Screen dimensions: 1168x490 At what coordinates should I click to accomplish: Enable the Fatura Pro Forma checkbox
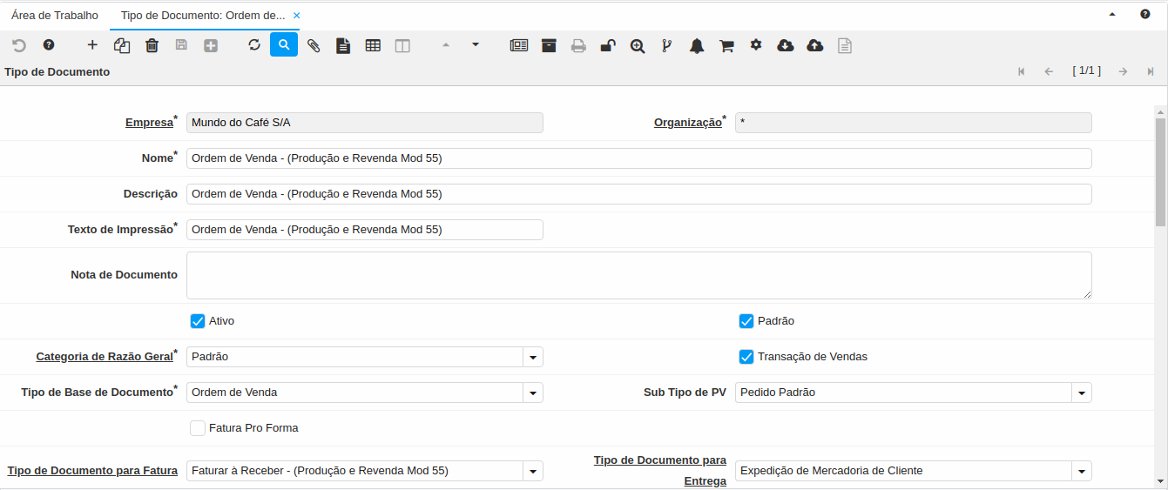point(198,428)
